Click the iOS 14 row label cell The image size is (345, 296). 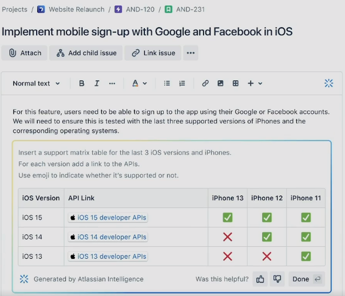41,237
